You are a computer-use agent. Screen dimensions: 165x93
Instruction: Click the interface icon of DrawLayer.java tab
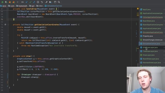tap(141, 55)
